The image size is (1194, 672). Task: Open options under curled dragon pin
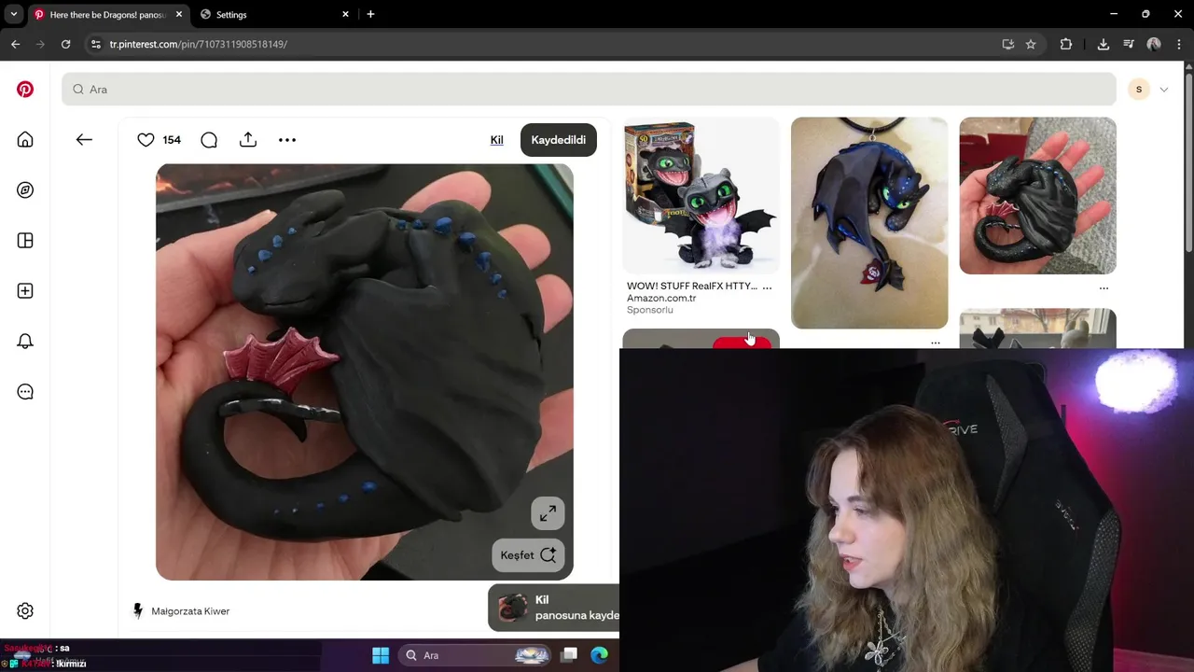coord(1104,288)
